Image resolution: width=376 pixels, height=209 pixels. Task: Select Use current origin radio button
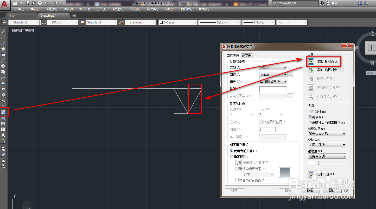[231, 151]
